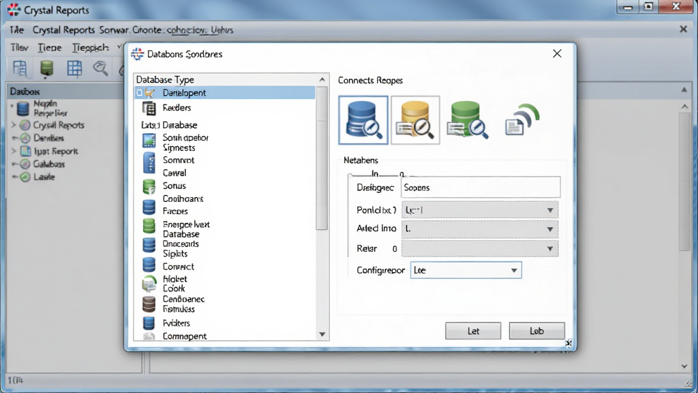Screen dimensions: 698x393
Task: Expand the Ipat Report tree node
Action: pyautogui.click(x=14, y=151)
